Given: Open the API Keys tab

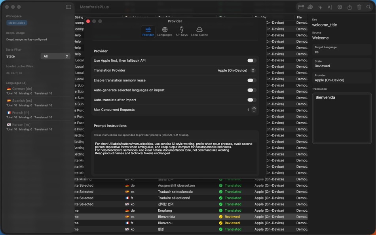Looking at the screenshot, I should [x=182, y=31].
